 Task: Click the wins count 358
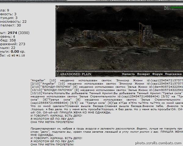coord(13,40)
